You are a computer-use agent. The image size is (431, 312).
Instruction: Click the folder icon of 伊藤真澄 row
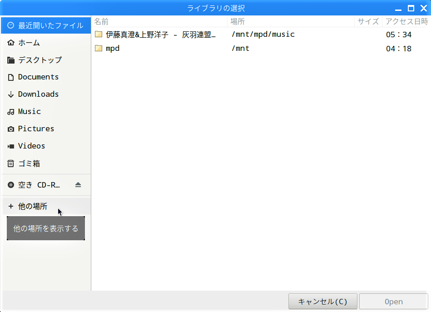pyautogui.click(x=99, y=35)
